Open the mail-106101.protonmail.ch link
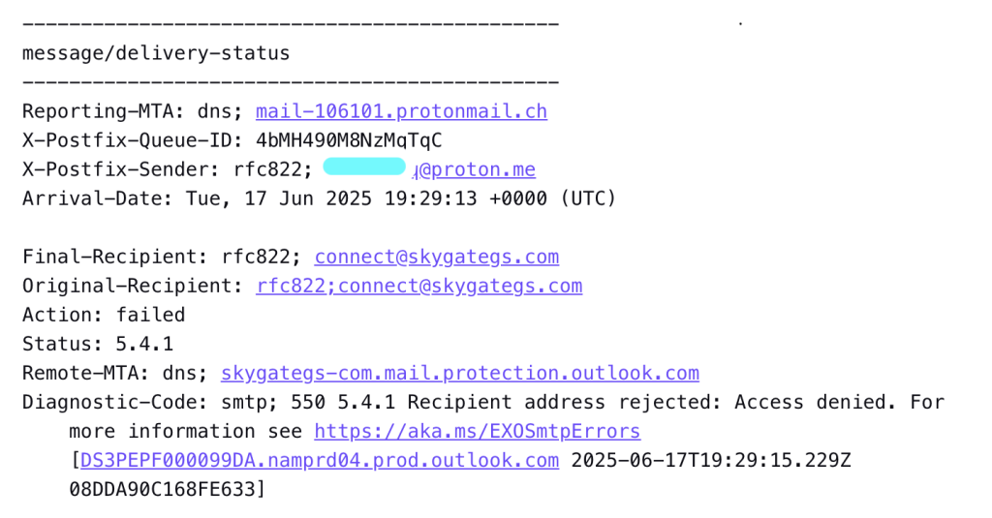The image size is (992, 518). [x=401, y=111]
